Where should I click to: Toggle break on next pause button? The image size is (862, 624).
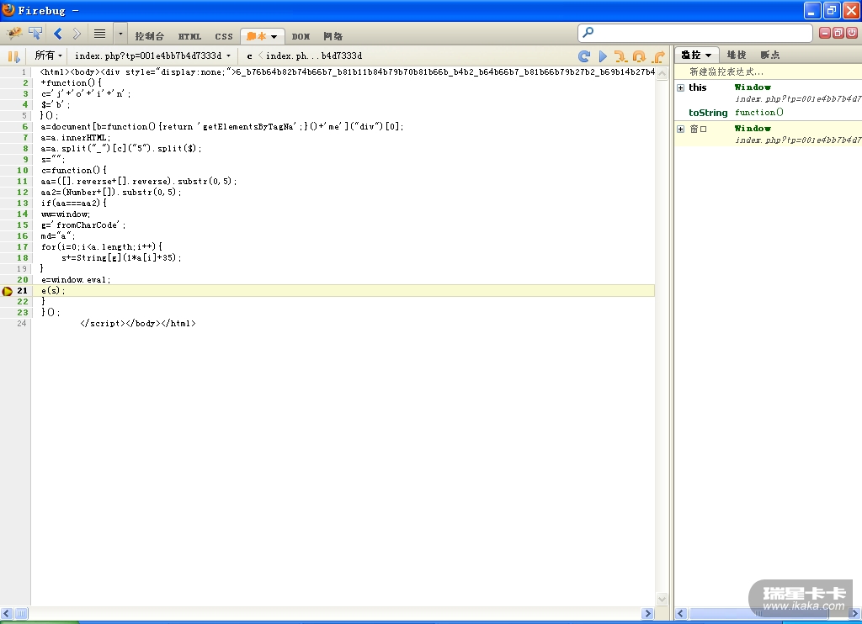pyautogui.click(x=13, y=56)
